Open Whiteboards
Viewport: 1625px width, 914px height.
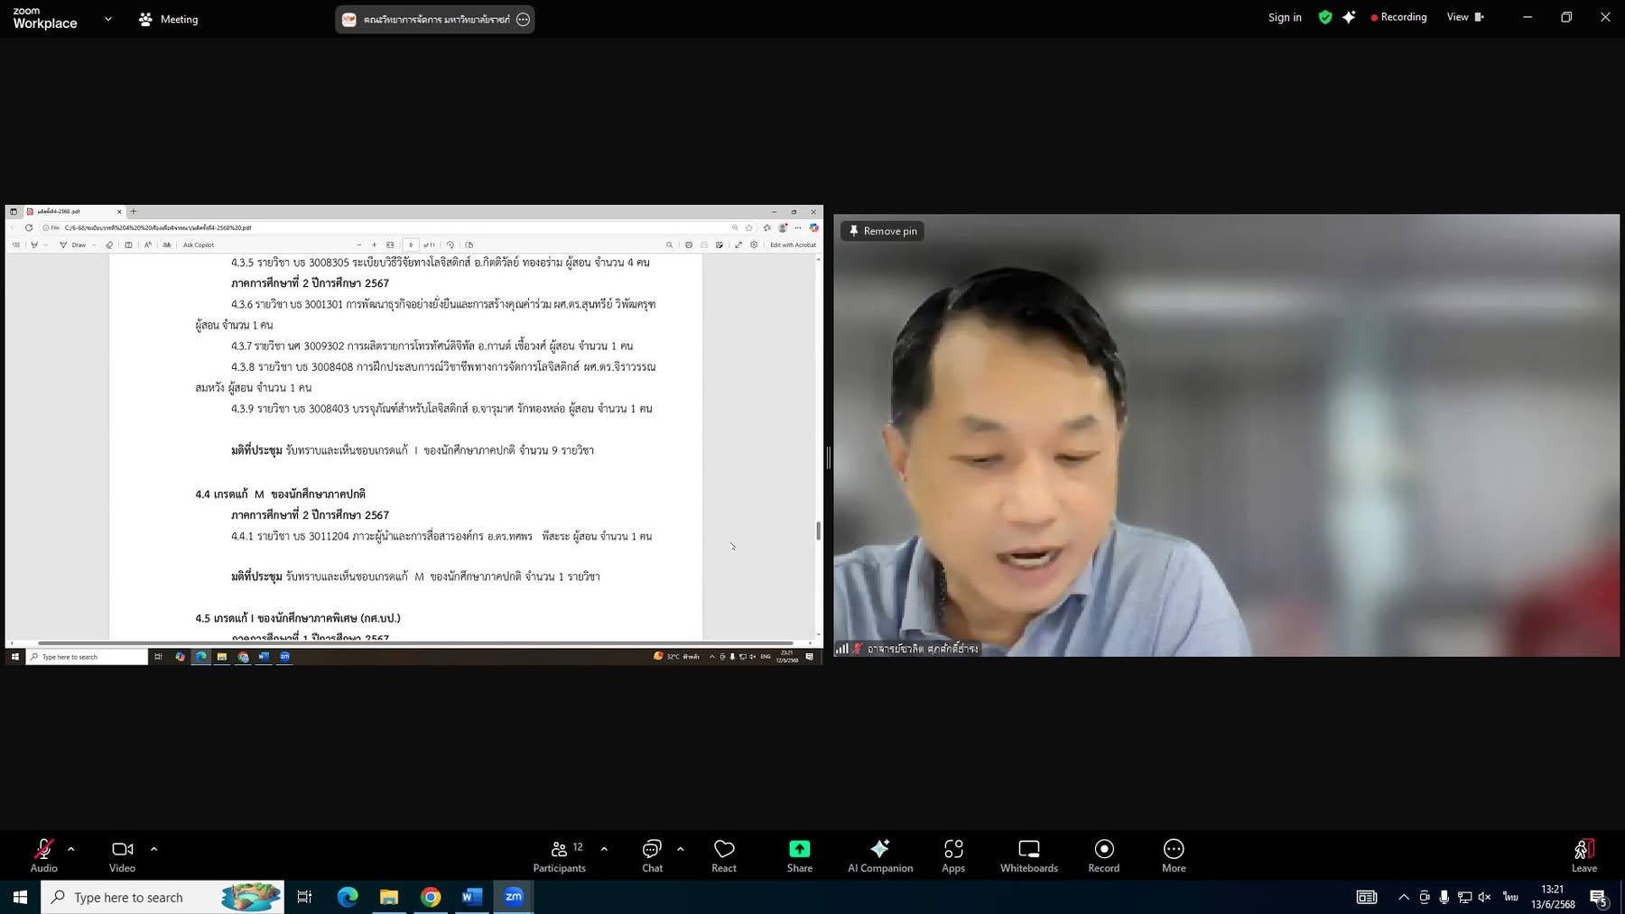1028,855
